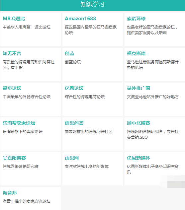Screen dimensions: 185x210
Task: Click the 雨果网 media link
Action: (72, 158)
